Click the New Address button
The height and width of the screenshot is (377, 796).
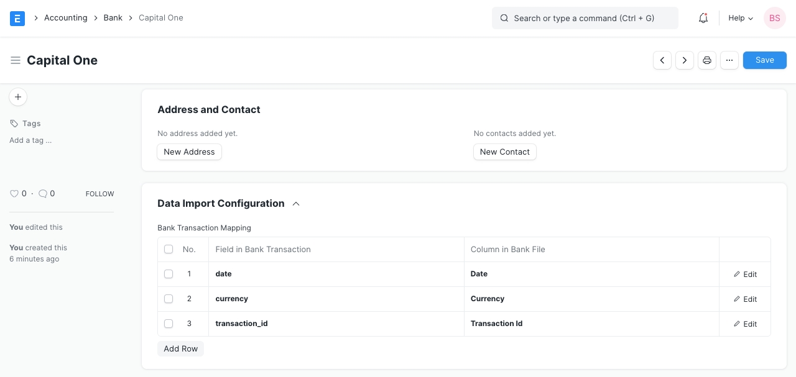(189, 152)
